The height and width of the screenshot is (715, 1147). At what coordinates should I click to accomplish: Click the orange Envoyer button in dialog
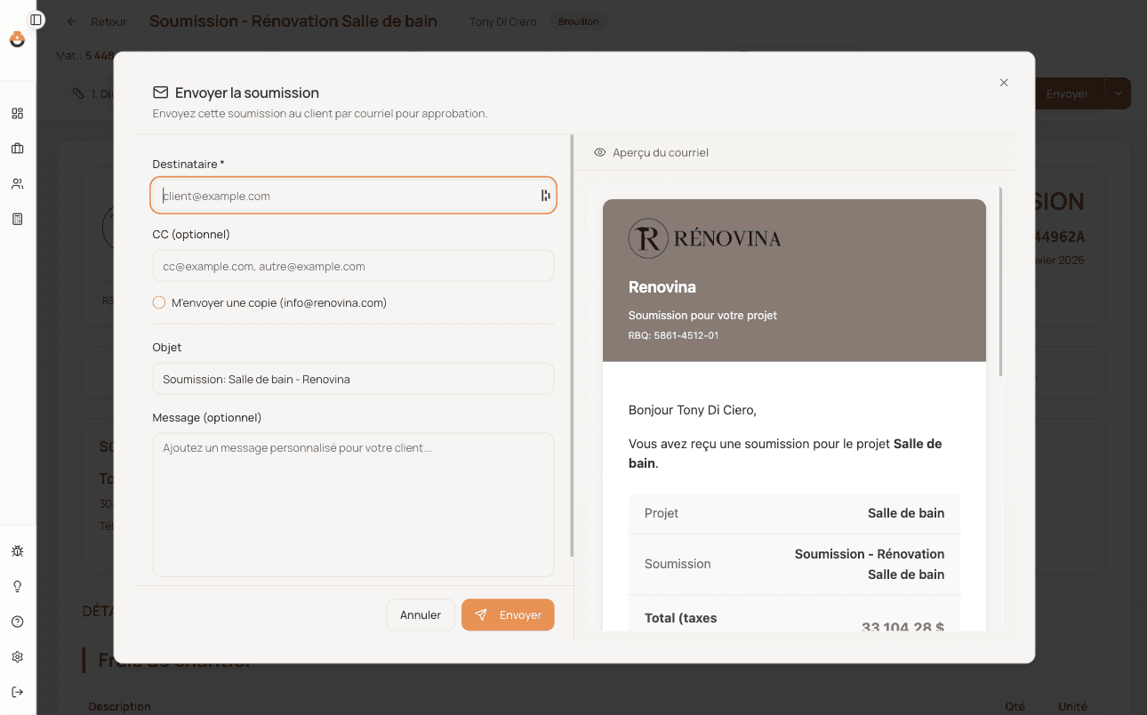pyautogui.click(x=508, y=615)
